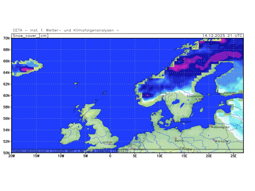Viewport: 255px width, 191px height.
Task: Click the 25E longitude axis label
Action: (x=233, y=156)
